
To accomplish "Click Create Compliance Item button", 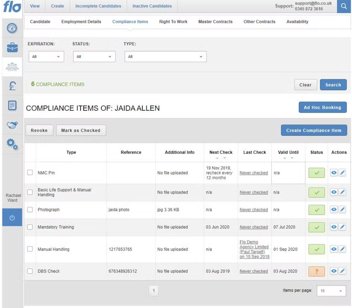I will (314, 130).
